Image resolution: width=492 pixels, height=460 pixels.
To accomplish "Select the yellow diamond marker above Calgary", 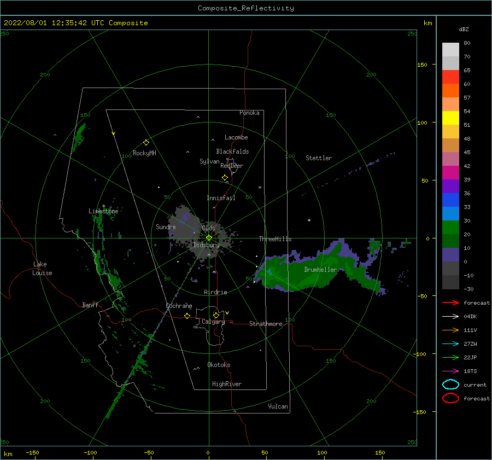I will click(x=216, y=315).
